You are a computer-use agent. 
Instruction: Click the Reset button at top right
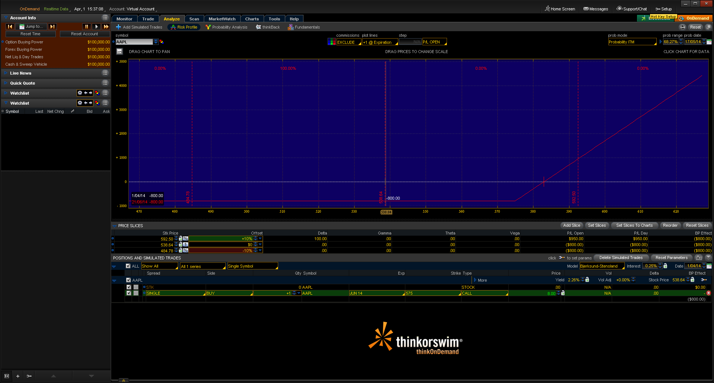(x=695, y=27)
